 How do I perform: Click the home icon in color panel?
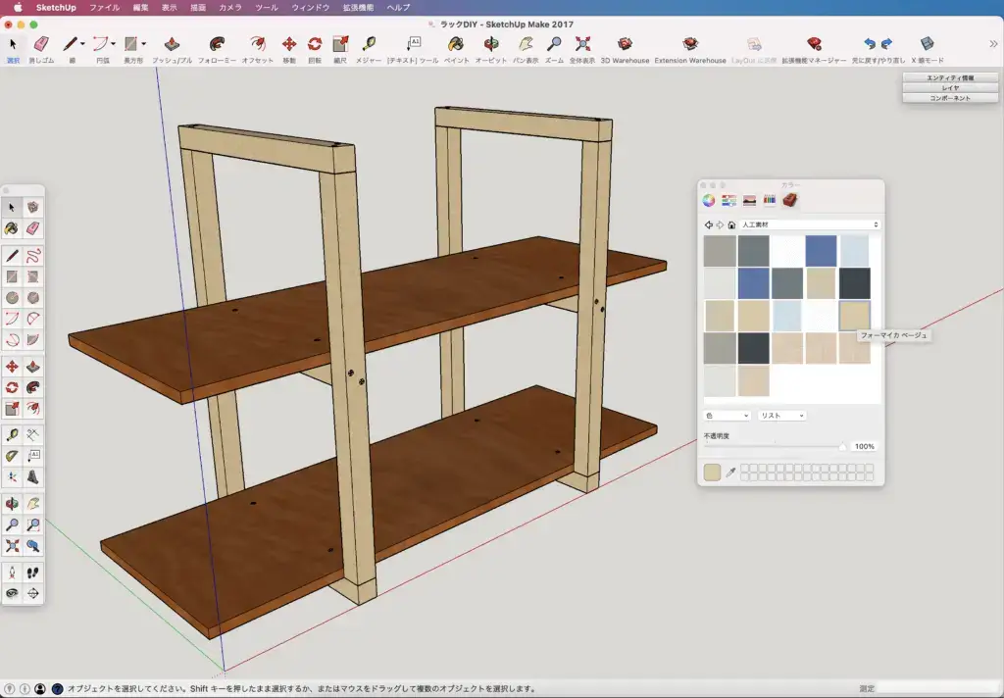[x=731, y=224]
